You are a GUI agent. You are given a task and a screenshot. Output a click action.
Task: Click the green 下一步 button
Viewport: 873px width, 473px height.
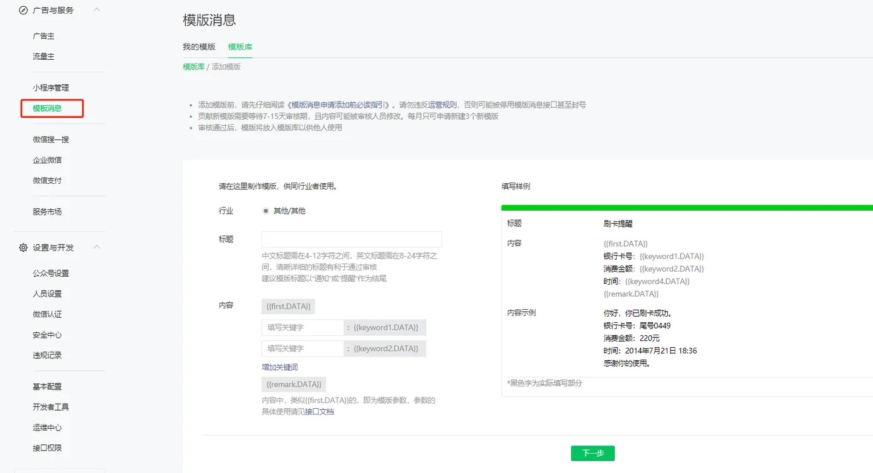click(x=592, y=453)
